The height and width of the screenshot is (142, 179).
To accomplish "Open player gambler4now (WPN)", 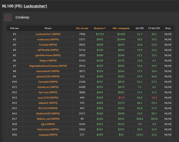I will pyautogui.click(x=48, y=55).
